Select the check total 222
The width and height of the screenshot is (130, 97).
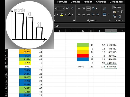tap(99, 67)
